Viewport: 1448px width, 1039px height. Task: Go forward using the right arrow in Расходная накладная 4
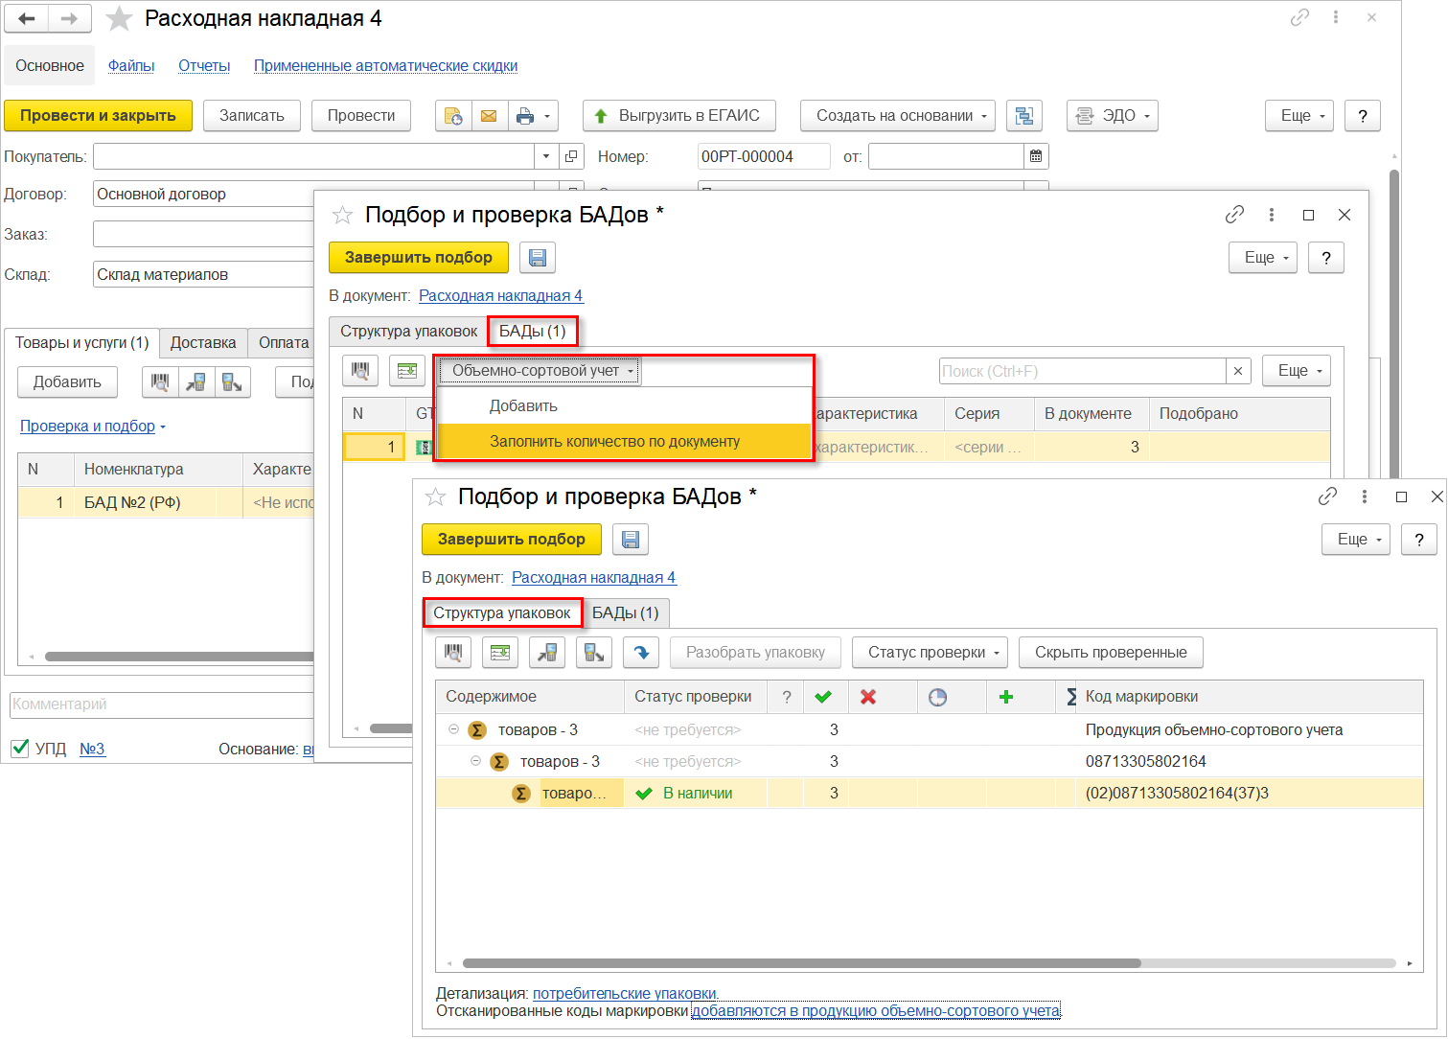69,18
